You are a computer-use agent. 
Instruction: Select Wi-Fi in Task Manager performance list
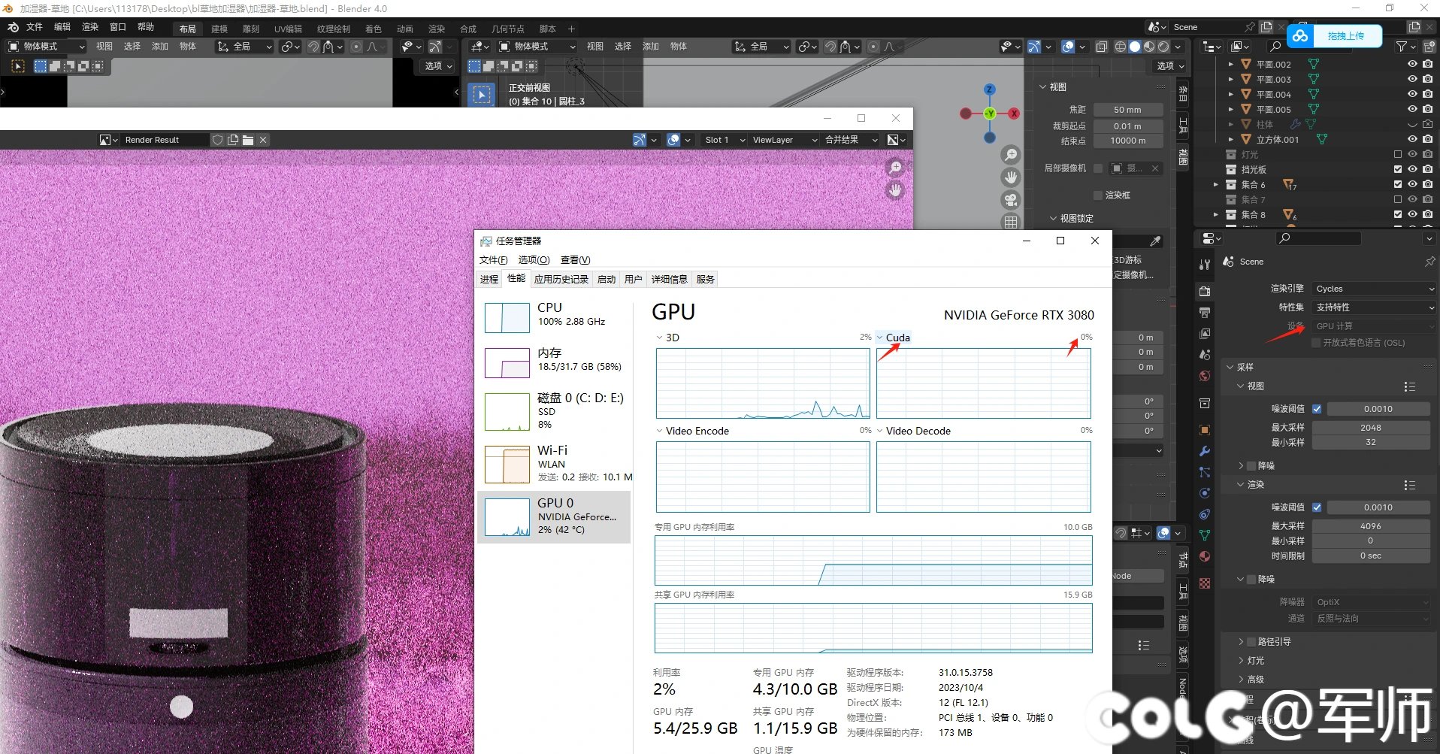[x=555, y=464]
